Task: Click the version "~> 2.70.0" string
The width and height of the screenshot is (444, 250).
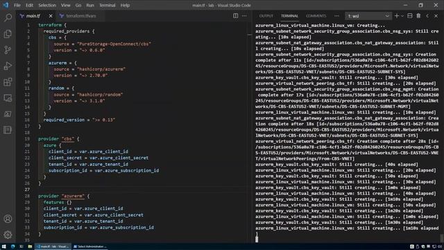Action: 94,76
